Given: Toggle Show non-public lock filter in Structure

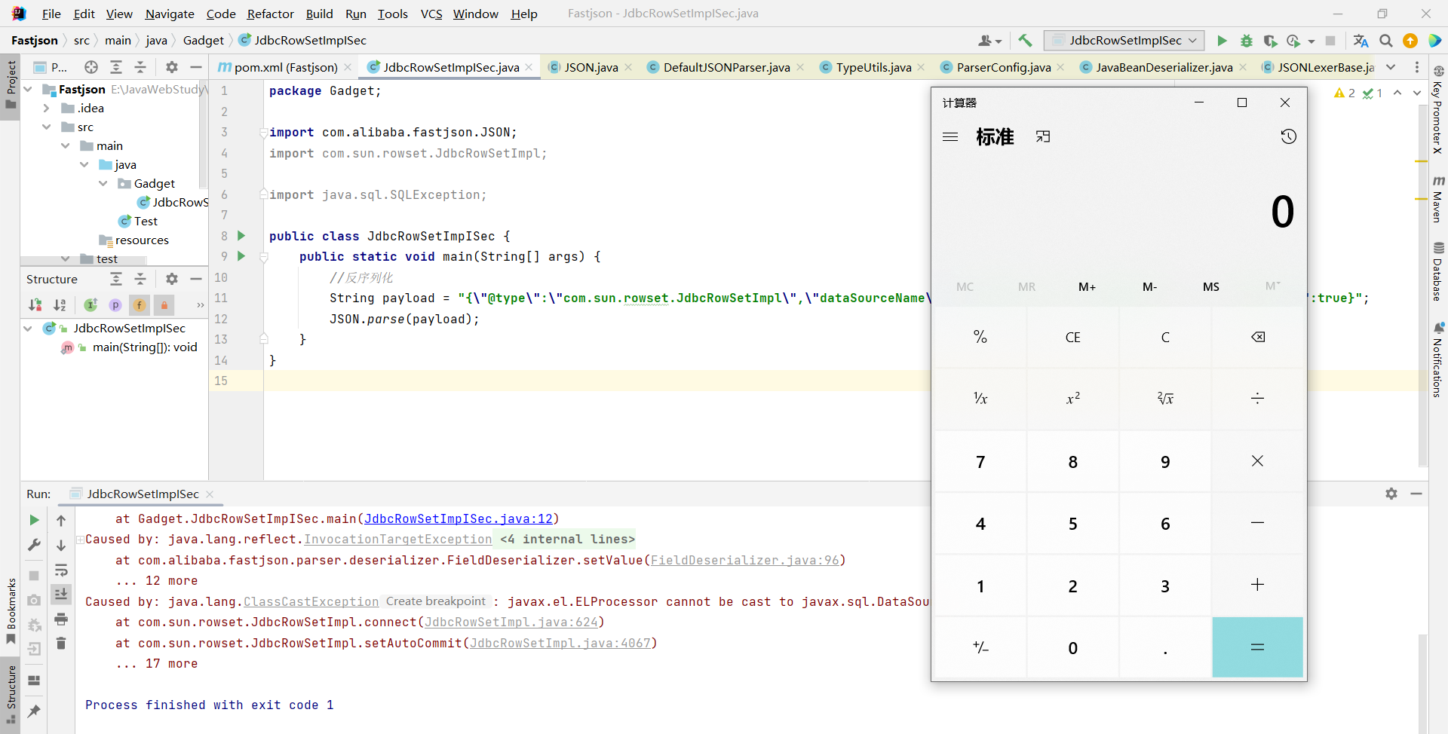Looking at the screenshot, I should (164, 304).
